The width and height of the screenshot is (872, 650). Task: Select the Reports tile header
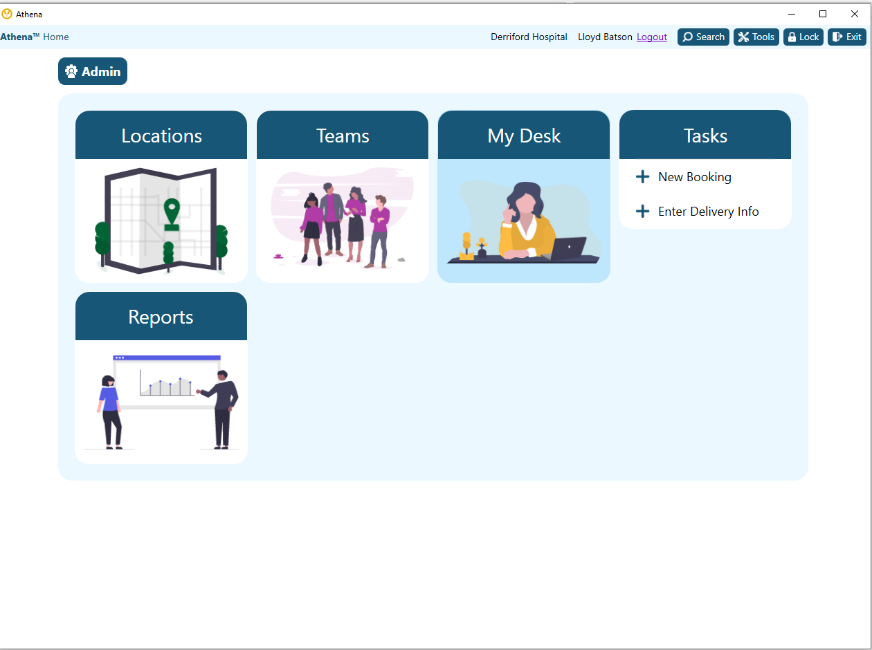161,317
